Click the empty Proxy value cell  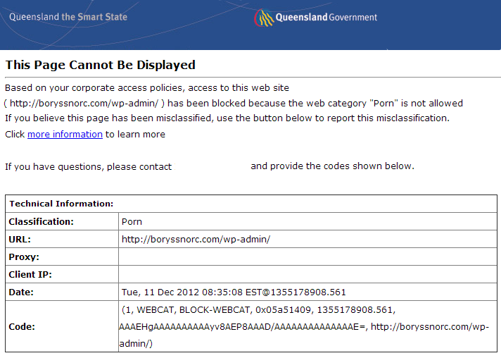[307, 257]
